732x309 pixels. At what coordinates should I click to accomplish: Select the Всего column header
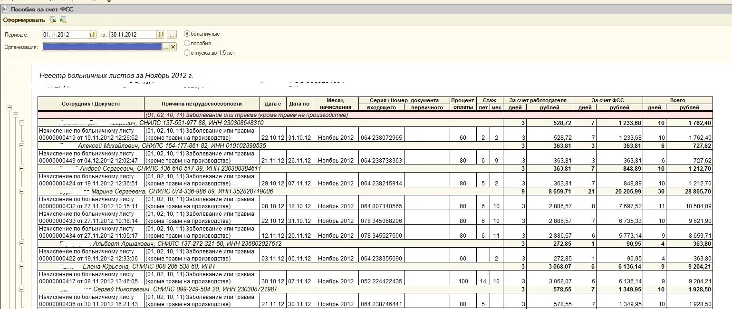point(678,100)
